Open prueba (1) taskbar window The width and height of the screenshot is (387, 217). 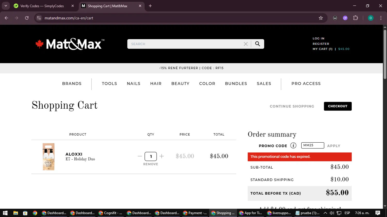point(308,213)
